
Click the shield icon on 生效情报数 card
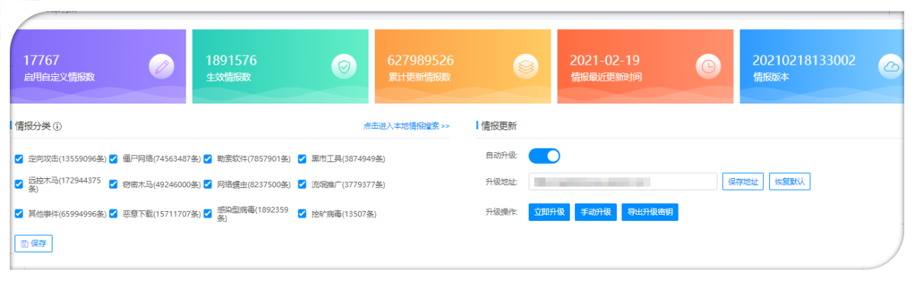tap(344, 67)
